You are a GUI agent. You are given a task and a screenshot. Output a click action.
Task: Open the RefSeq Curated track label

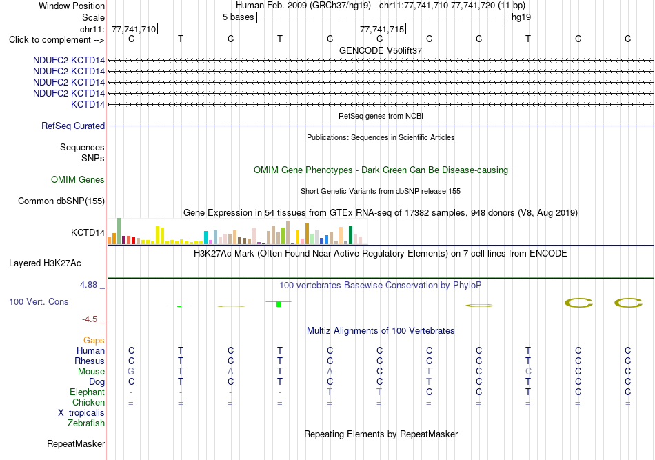click(73, 126)
